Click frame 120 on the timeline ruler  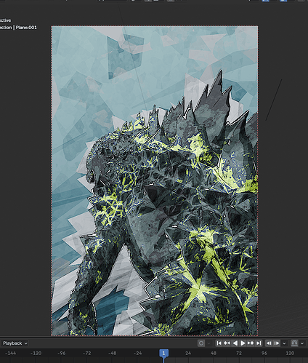point(290,353)
